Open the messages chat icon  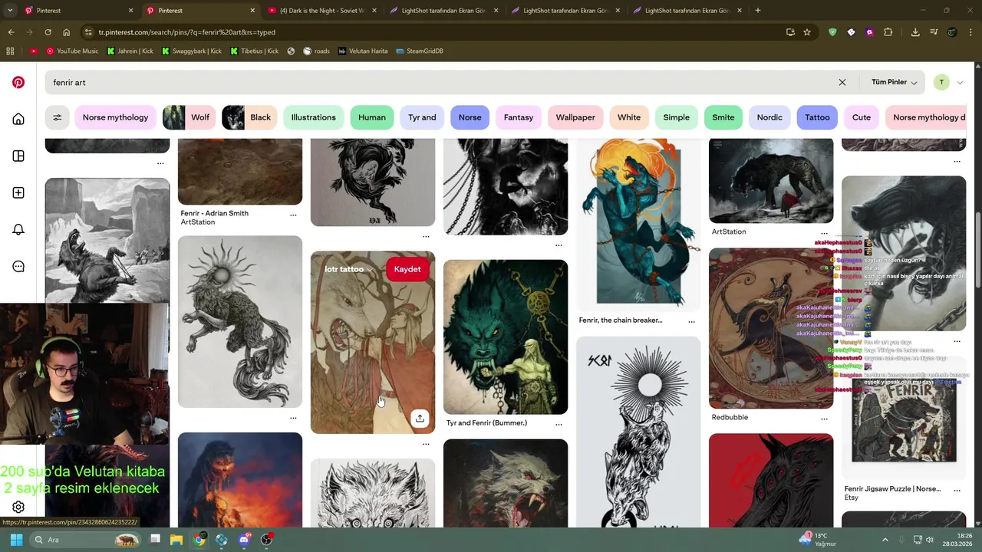[x=18, y=266]
